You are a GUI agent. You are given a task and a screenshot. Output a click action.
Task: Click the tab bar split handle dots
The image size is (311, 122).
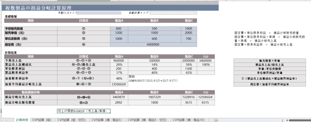click(x=282, y=120)
